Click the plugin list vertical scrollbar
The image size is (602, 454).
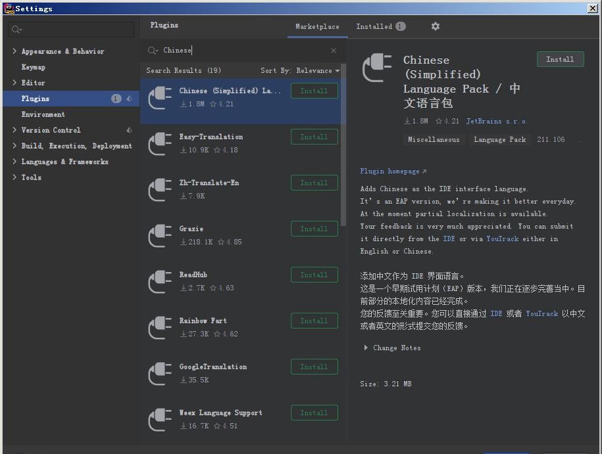pyautogui.click(x=343, y=146)
